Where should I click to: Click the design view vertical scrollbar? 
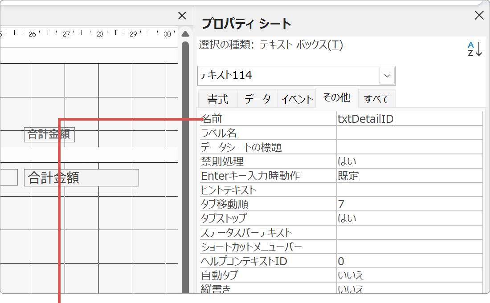click(x=185, y=133)
